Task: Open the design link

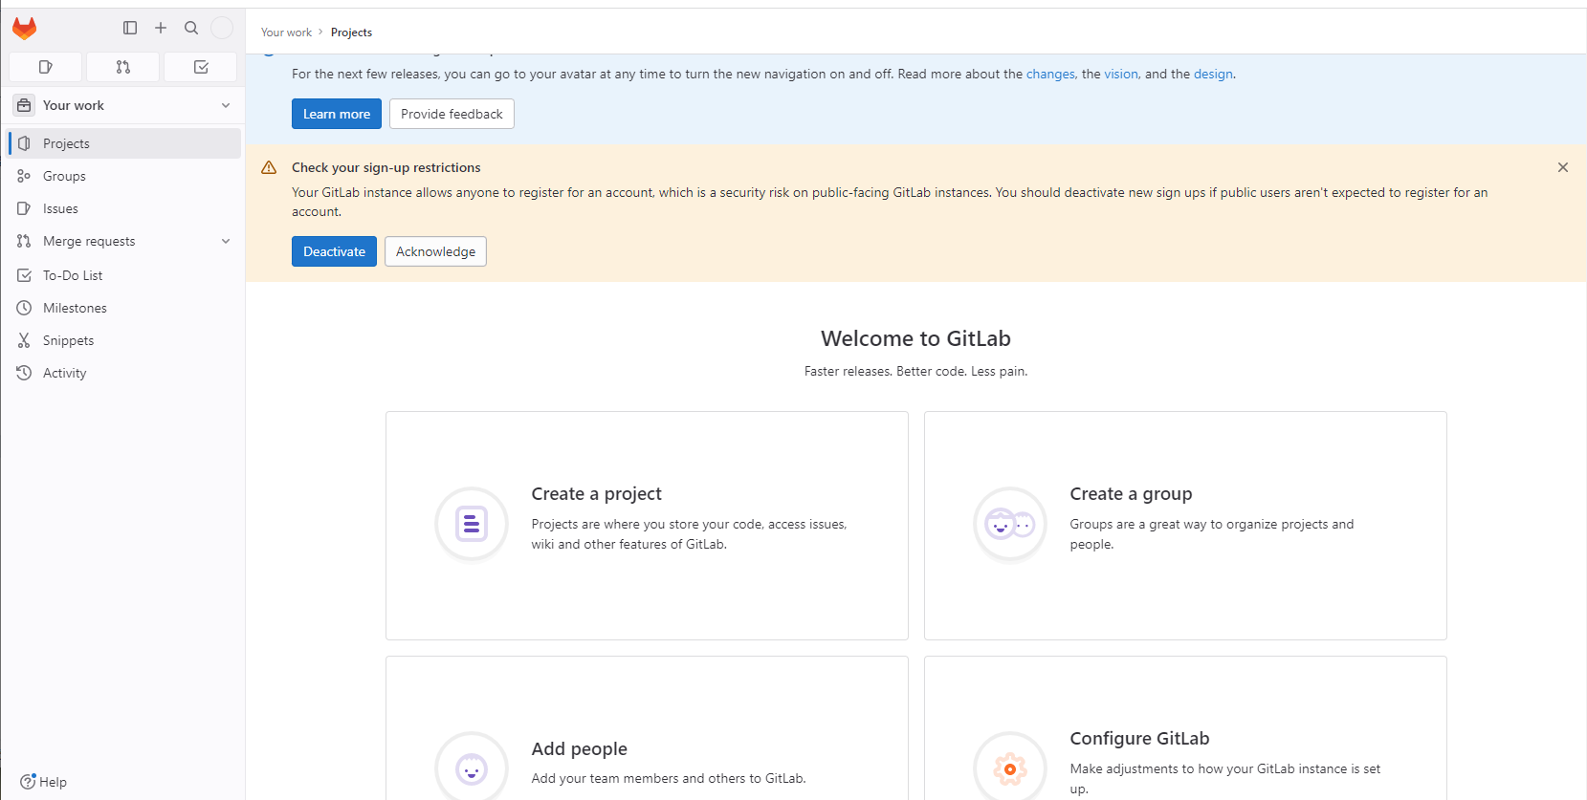Action: pos(1213,74)
